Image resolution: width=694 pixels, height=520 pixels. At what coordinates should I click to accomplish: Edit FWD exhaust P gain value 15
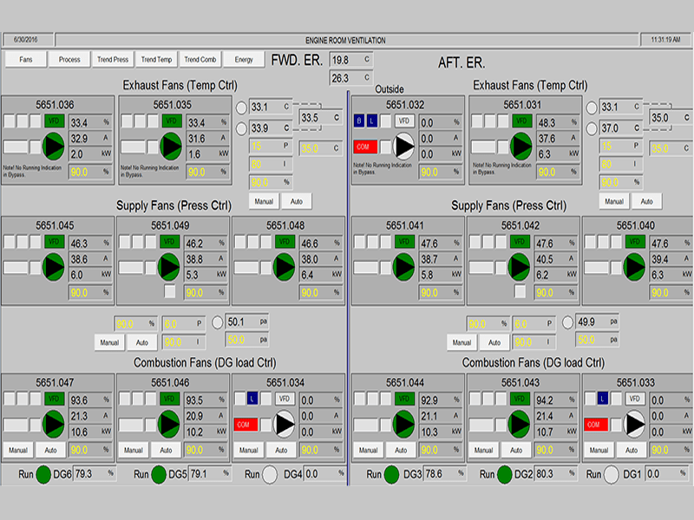click(x=271, y=146)
